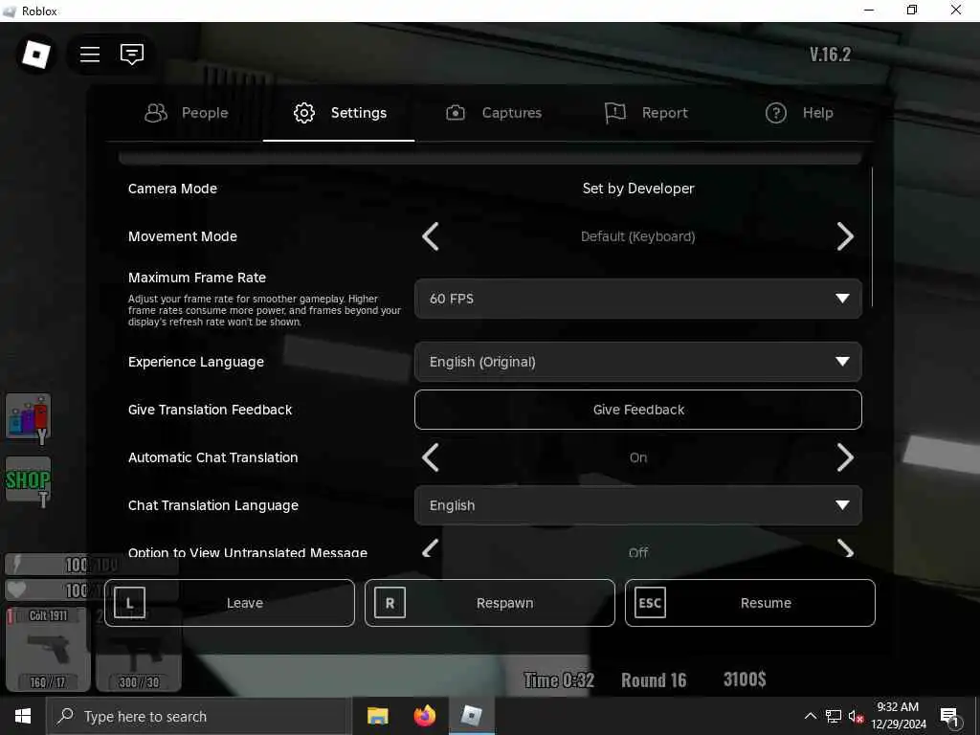Open the Captures tab
980x735 pixels.
(493, 113)
